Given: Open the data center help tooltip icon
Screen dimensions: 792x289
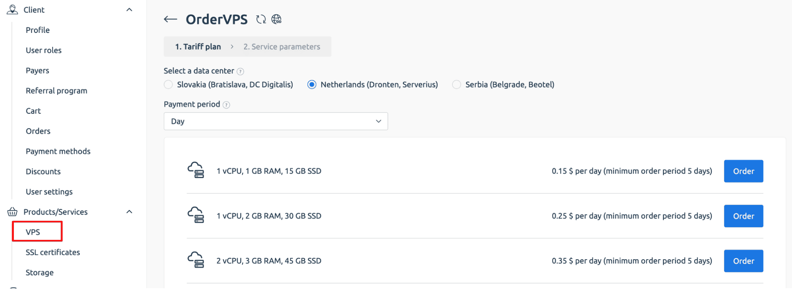Looking at the screenshot, I should (x=240, y=71).
